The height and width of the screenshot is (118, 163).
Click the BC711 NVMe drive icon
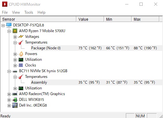click(15, 71)
